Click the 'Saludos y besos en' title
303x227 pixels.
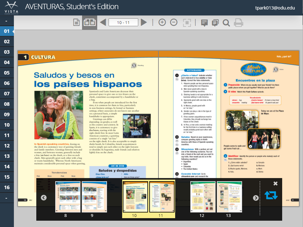tap(74, 75)
